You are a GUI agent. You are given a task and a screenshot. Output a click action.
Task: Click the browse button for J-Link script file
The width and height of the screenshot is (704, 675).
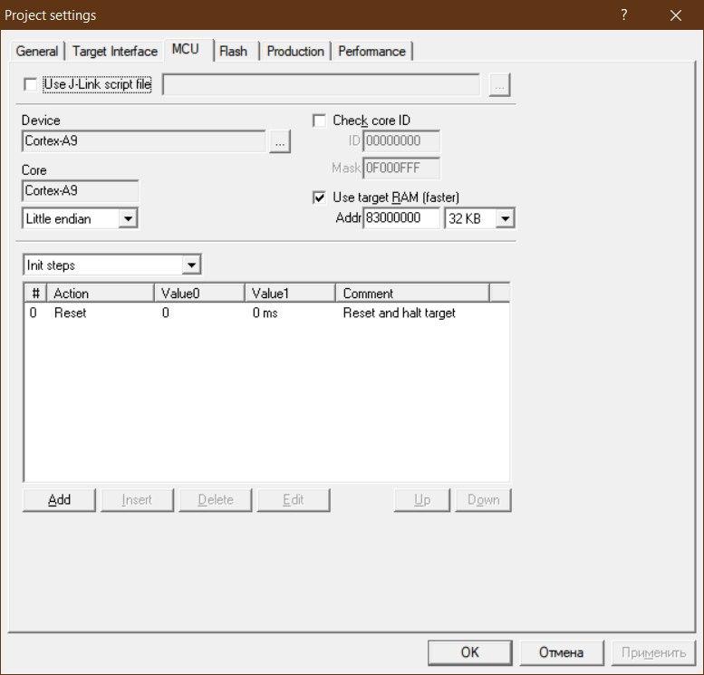pos(500,85)
